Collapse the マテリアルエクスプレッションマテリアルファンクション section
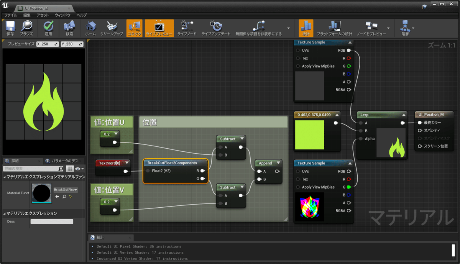This screenshot has height=264, width=460. tap(5, 177)
